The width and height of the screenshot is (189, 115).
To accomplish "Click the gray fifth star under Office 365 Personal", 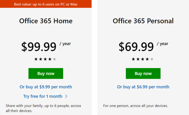I will coord(152,59).
